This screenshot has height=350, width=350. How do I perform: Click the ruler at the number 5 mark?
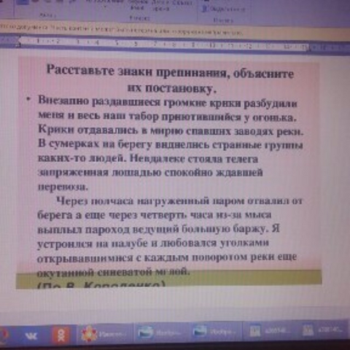117,43
